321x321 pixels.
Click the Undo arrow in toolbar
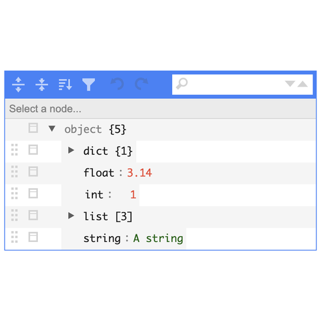[117, 84]
